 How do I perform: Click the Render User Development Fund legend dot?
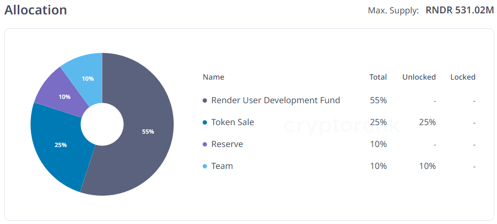click(x=205, y=101)
